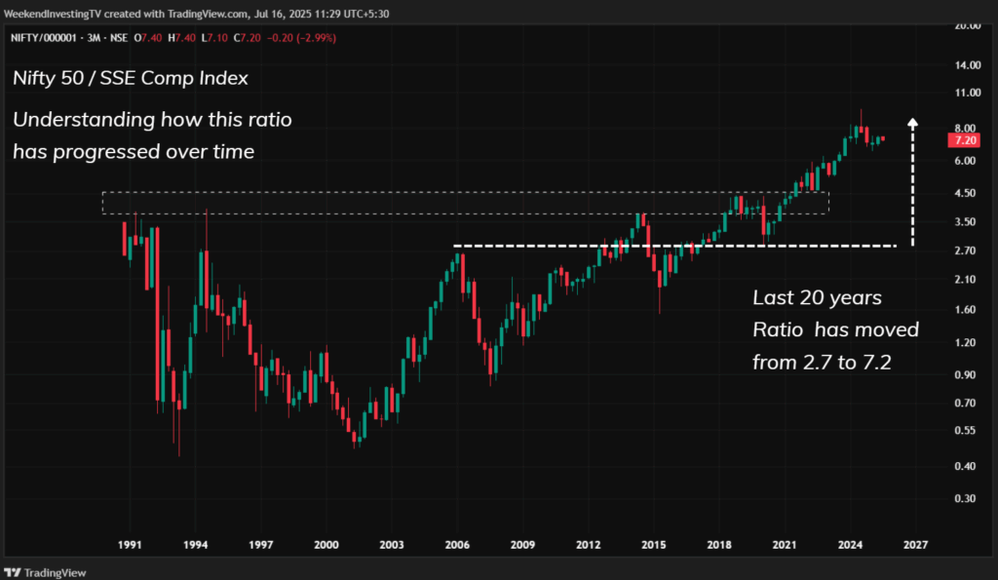This screenshot has height=580, width=998.
Task: Click the 11.00 price axis label
Action: coord(968,93)
